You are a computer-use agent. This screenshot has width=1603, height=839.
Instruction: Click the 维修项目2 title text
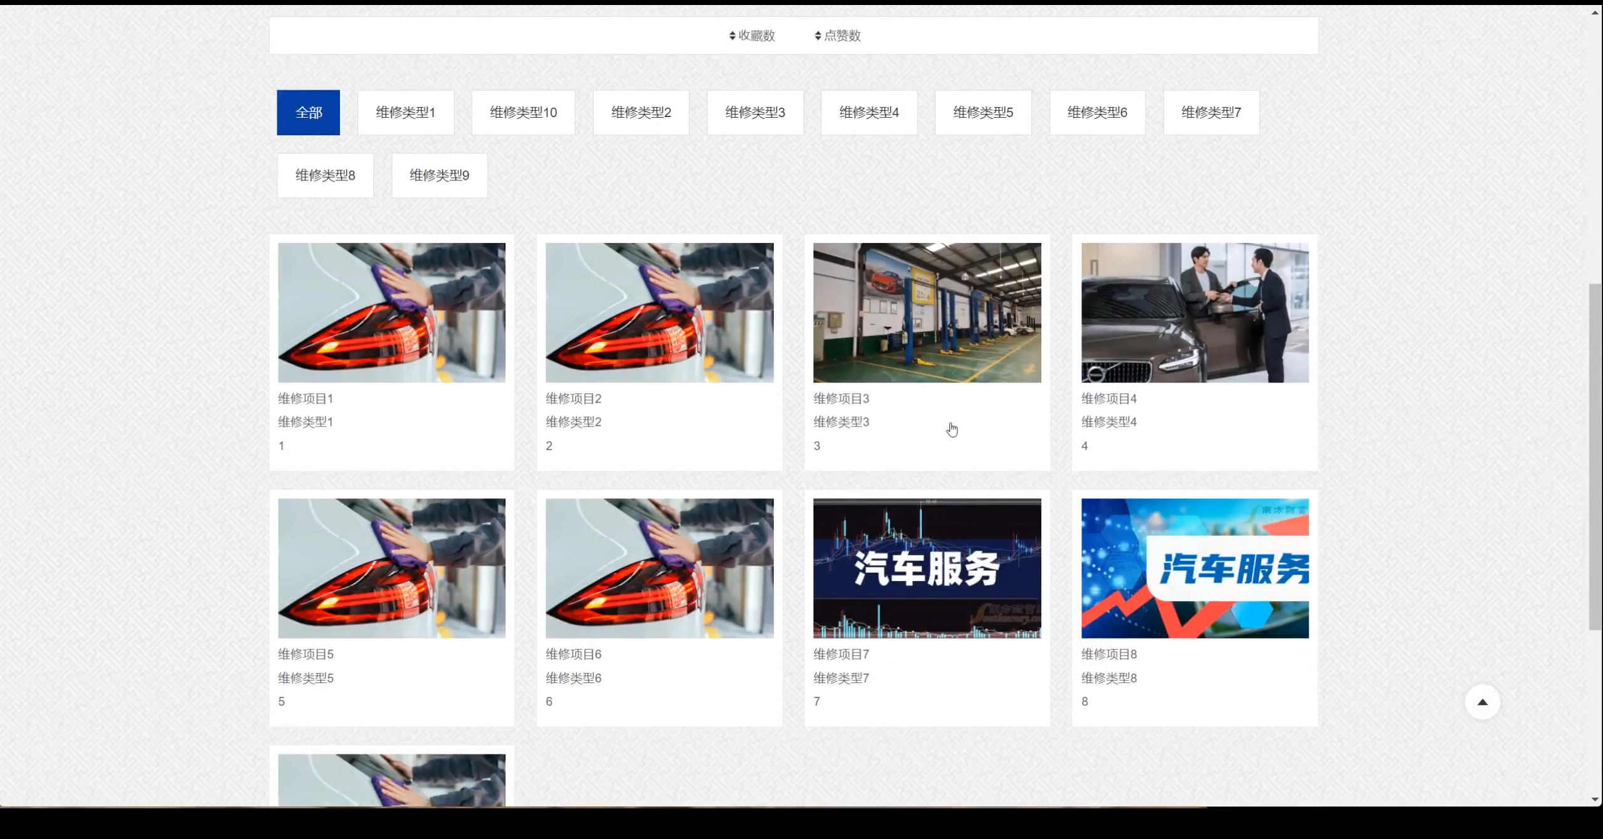(574, 399)
